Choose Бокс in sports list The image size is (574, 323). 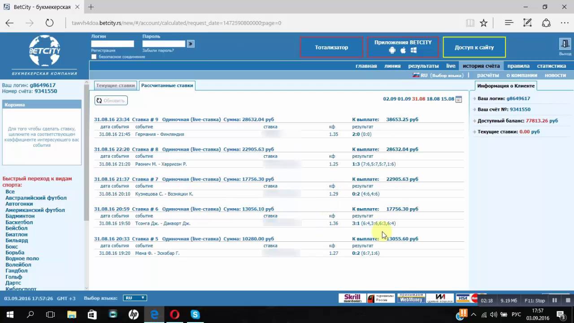point(12,246)
